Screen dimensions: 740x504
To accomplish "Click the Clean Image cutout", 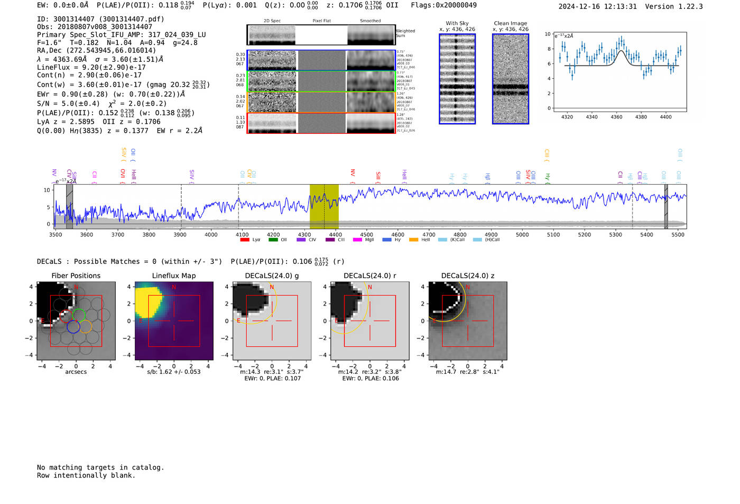I will pyautogui.click(x=511, y=79).
